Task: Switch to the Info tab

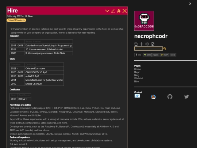Action: point(138,55)
